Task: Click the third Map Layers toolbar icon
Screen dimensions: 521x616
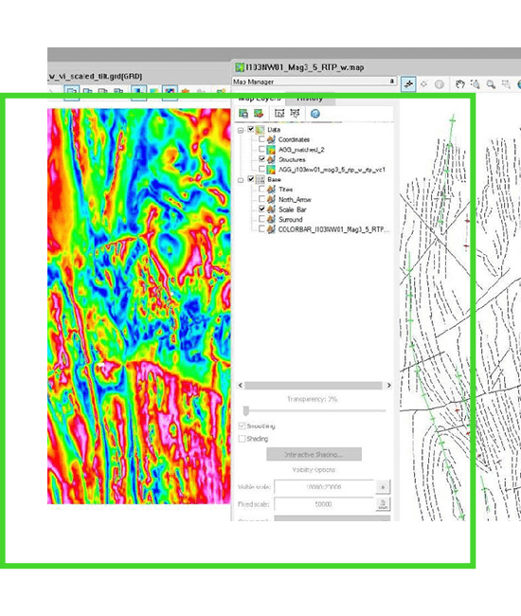Action: pyautogui.click(x=279, y=114)
